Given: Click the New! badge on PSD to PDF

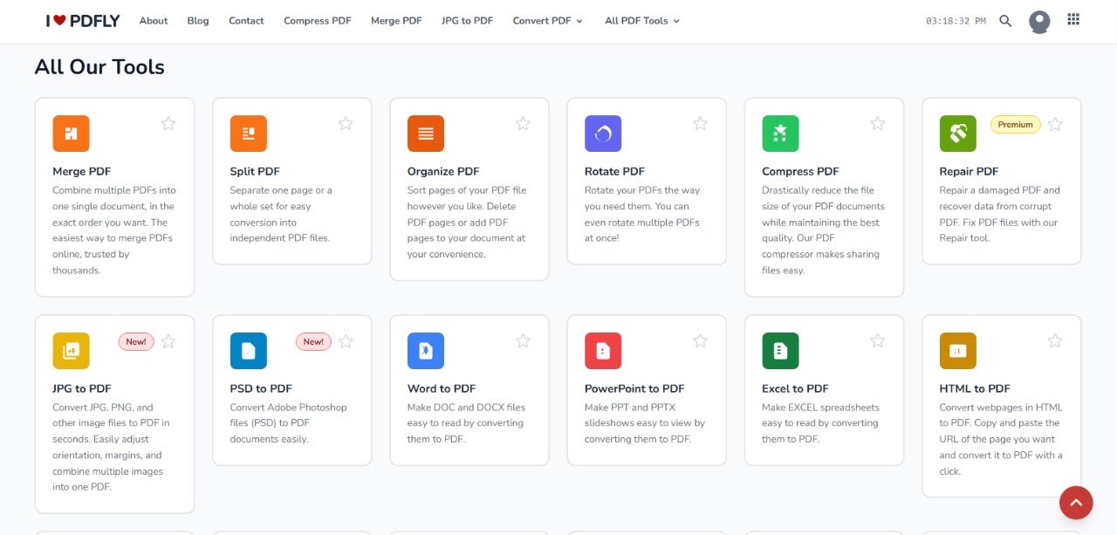Looking at the screenshot, I should (x=313, y=342).
